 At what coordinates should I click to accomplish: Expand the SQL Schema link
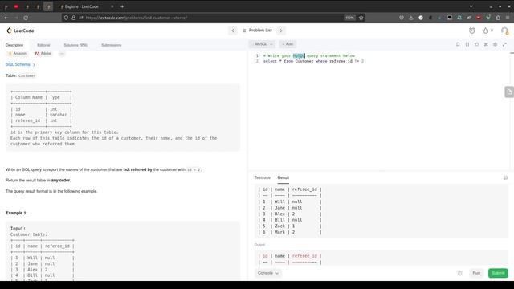20,64
